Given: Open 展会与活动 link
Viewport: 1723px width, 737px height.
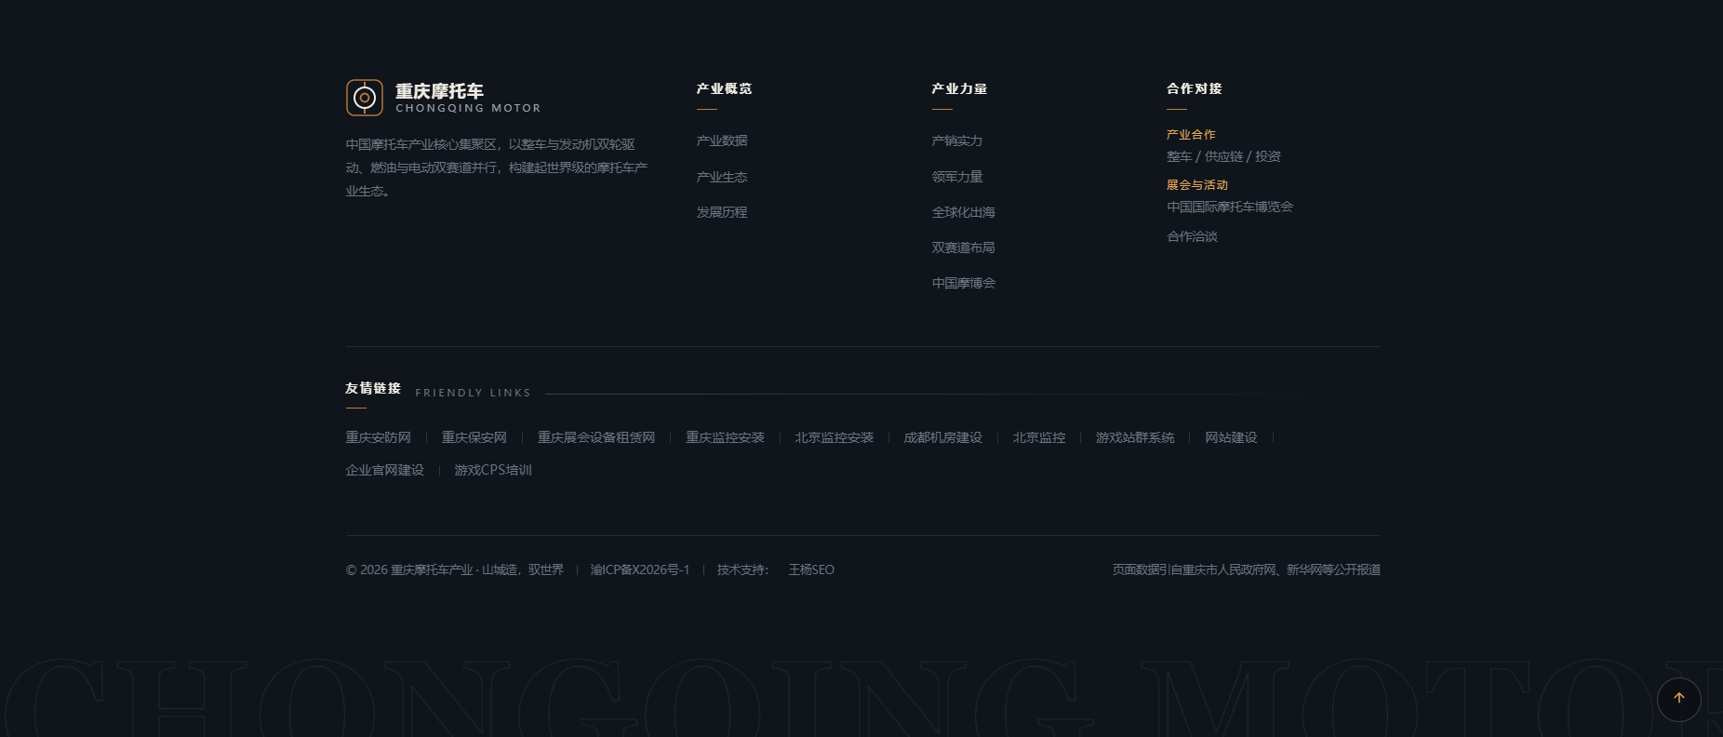Looking at the screenshot, I should pos(1197,184).
